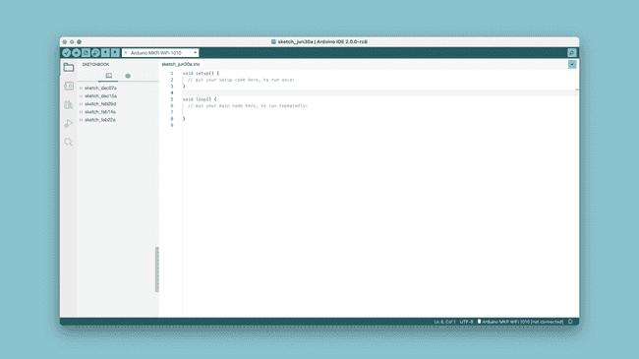Click the New sketch document icon
The height and width of the screenshot is (359, 639).
(x=86, y=53)
